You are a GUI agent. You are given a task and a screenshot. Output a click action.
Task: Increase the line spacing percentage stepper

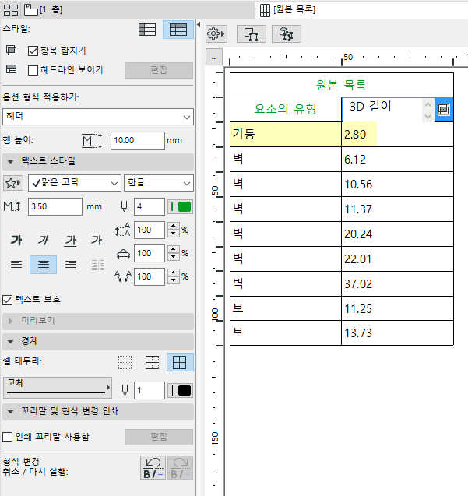(x=174, y=226)
